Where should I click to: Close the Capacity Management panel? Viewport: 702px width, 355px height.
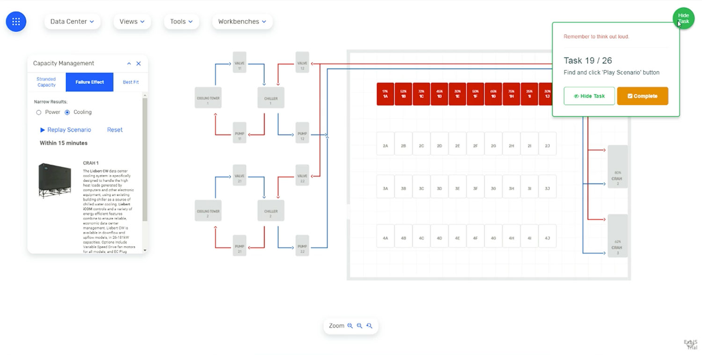(139, 64)
